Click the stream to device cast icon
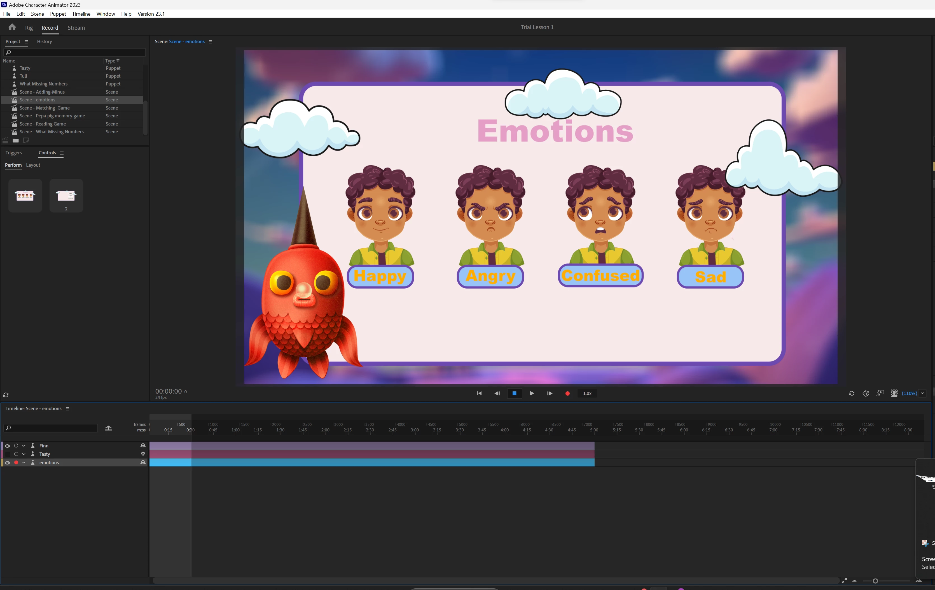This screenshot has width=935, height=590. (x=880, y=393)
